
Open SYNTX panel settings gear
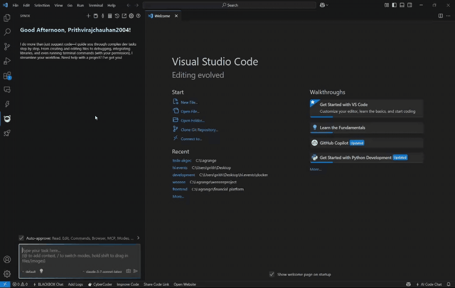131,16
